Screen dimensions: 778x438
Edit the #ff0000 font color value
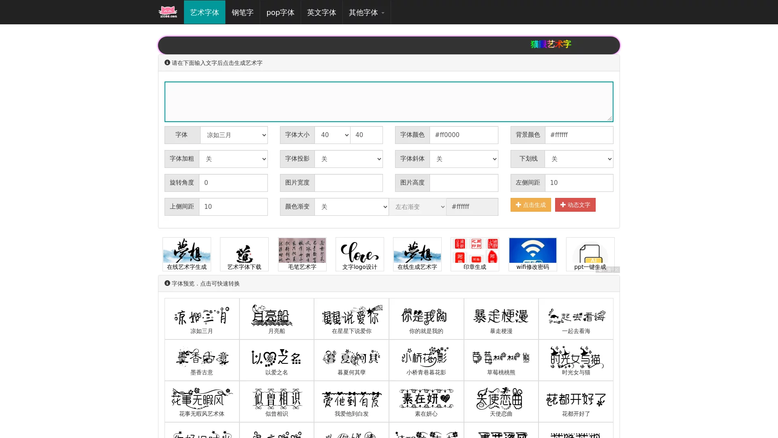point(464,135)
